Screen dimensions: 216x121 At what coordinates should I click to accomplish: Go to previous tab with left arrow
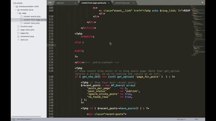click(x=49, y=3)
